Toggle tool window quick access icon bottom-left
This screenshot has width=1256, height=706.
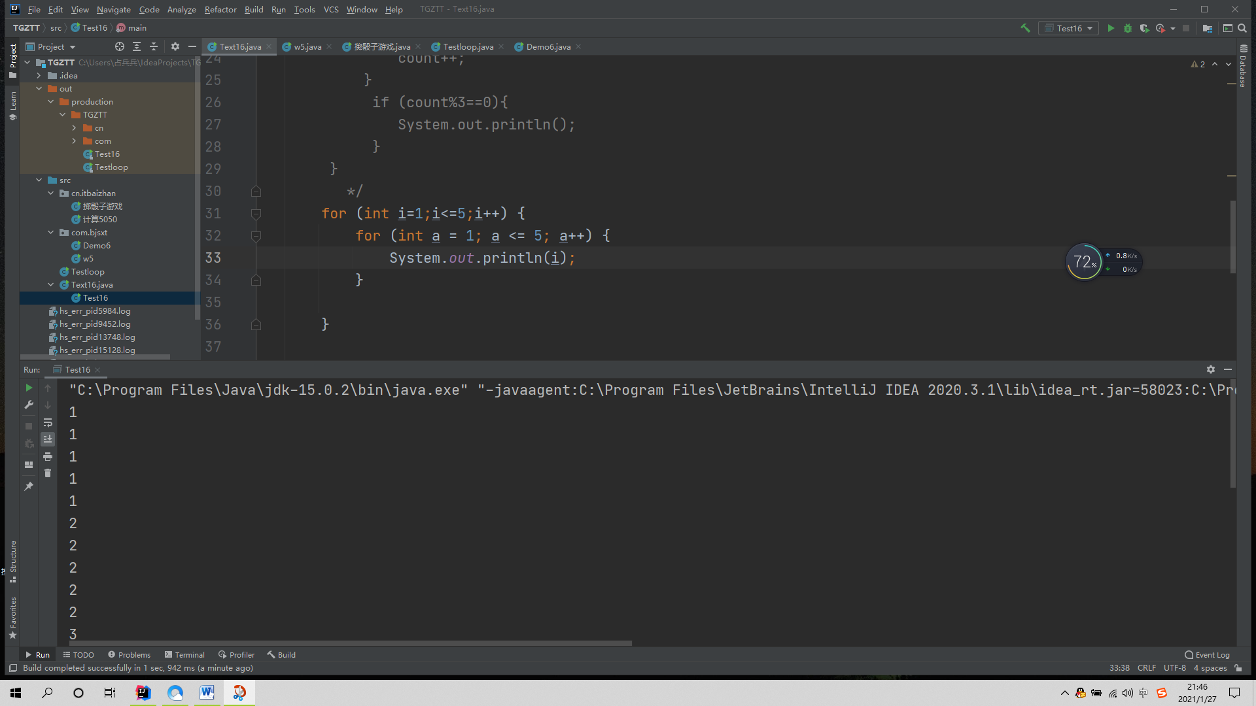(12, 667)
